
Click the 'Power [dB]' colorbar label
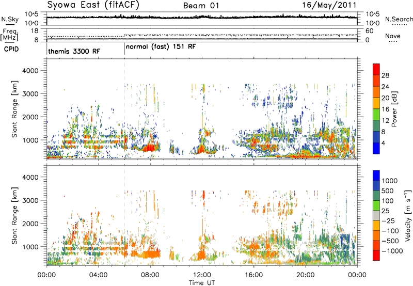[x=394, y=109]
